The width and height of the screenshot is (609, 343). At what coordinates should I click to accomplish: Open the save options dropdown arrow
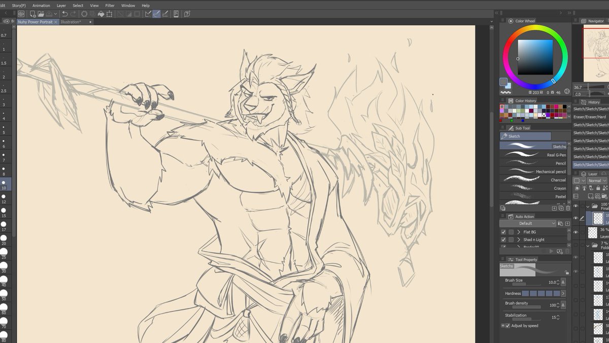click(x=55, y=14)
